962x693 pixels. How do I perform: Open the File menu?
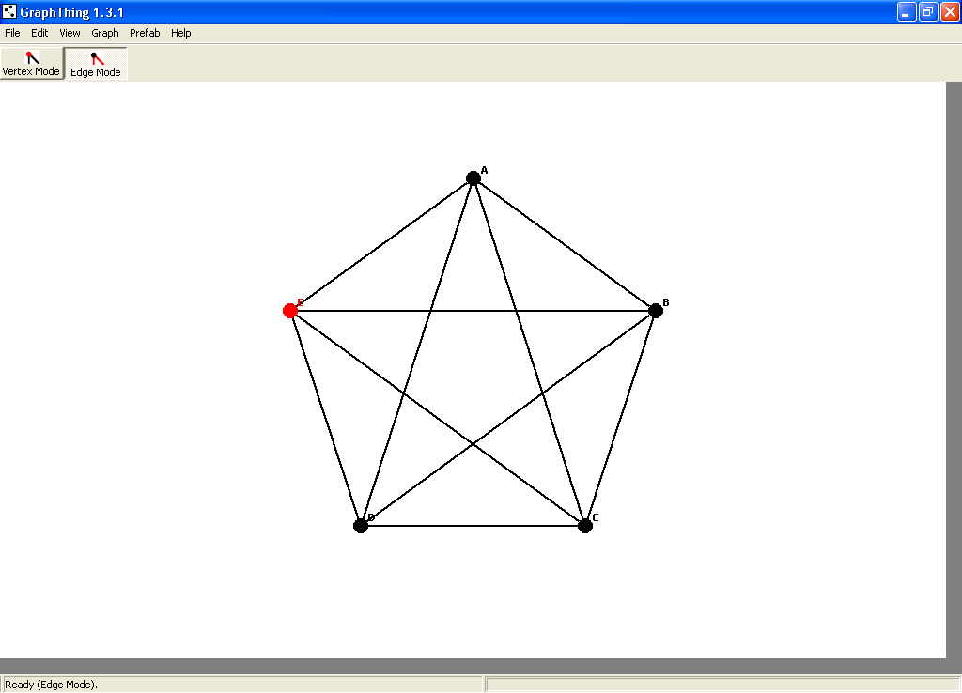pos(12,33)
